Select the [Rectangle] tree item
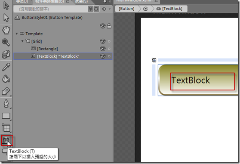The image size is (240, 164). point(47,49)
